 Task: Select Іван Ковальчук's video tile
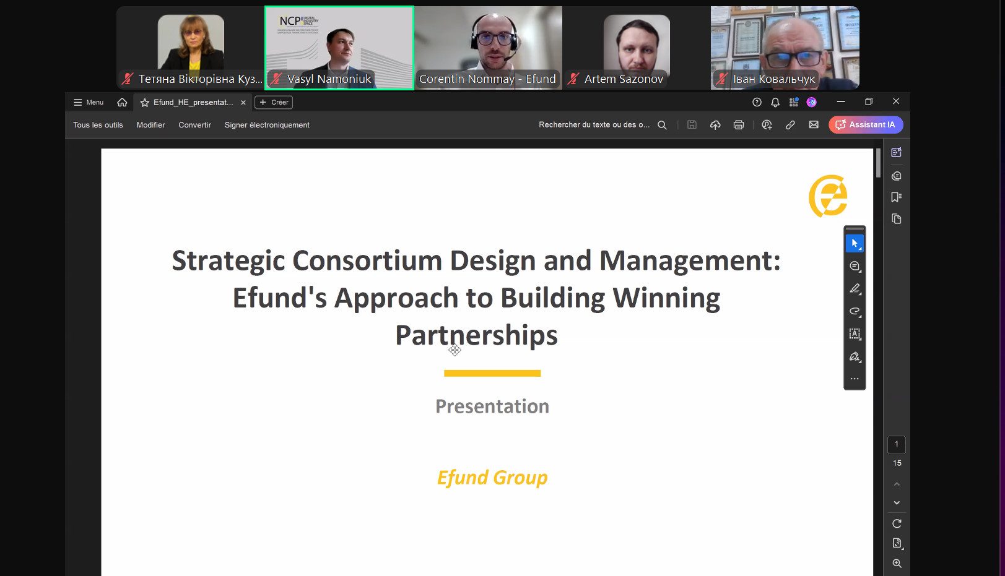[785, 48]
